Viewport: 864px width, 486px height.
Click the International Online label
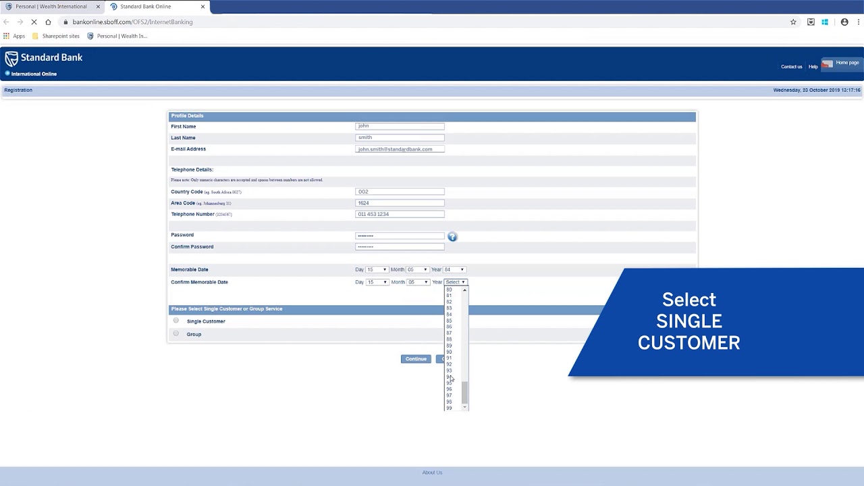tap(34, 74)
